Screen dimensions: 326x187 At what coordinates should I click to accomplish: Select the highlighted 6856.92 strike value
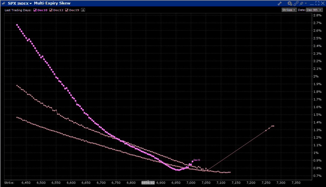(148, 183)
